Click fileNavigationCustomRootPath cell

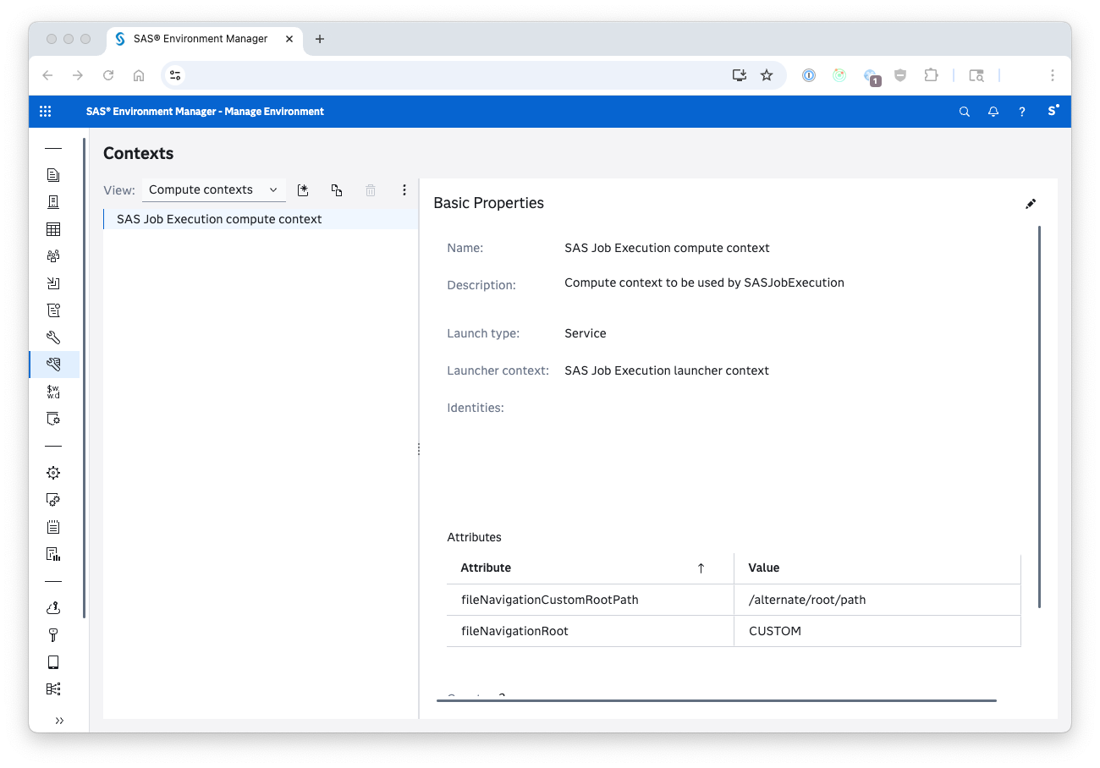coord(590,600)
